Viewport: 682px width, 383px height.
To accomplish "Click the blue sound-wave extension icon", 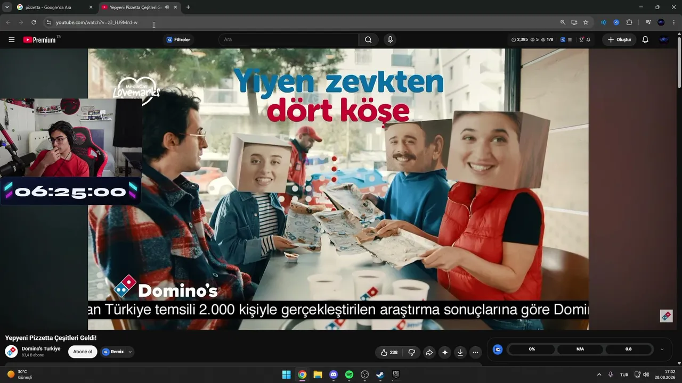I will pyautogui.click(x=603, y=22).
